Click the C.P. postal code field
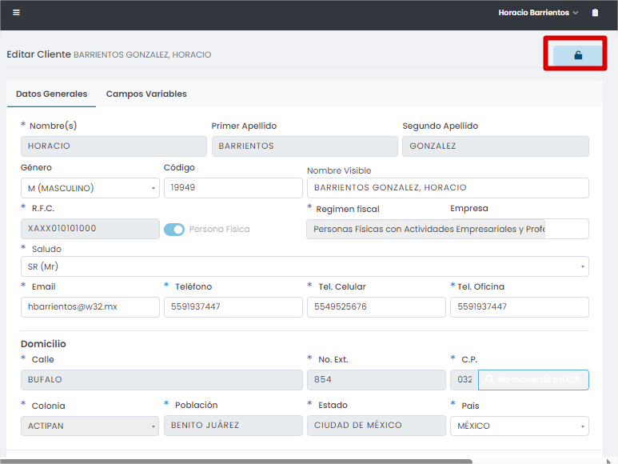The width and height of the screenshot is (618, 464). pyautogui.click(x=464, y=380)
